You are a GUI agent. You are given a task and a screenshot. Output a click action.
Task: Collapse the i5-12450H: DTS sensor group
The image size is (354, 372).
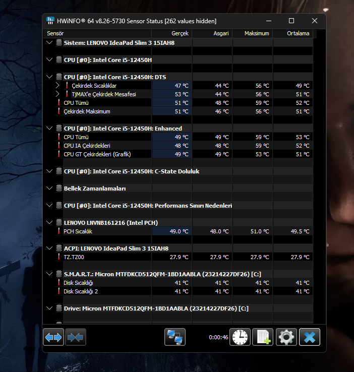point(49,77)
